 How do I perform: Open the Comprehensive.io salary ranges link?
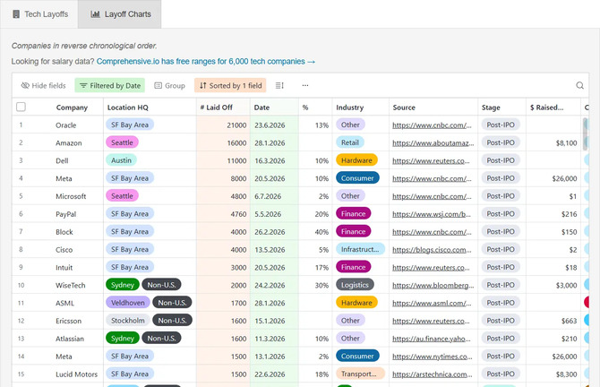[x=205, y=61]
